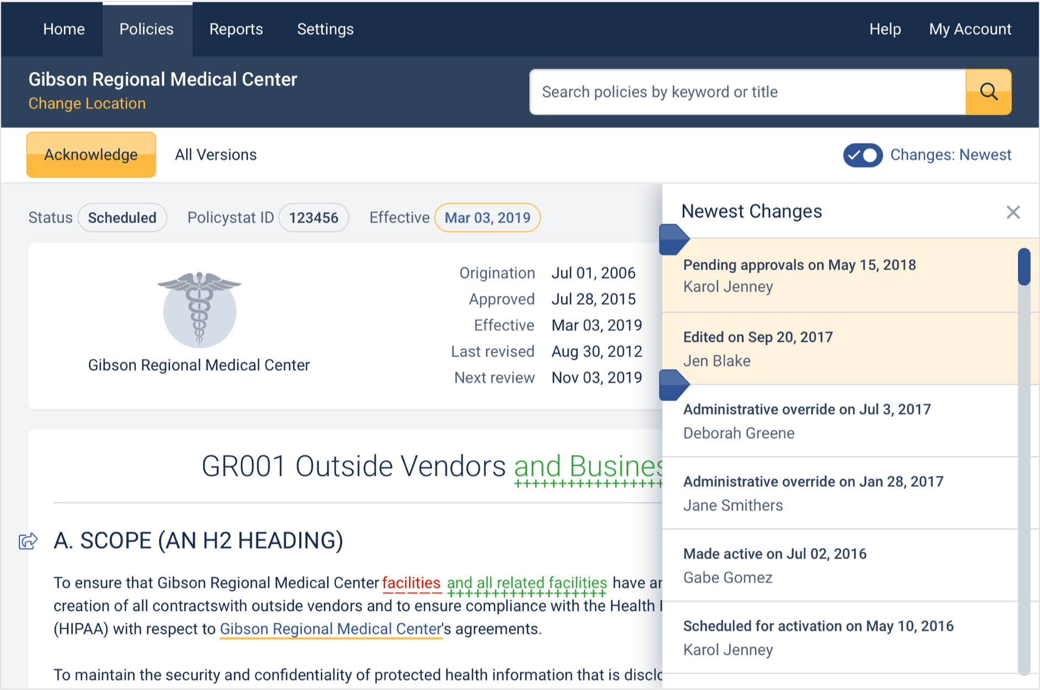
Task: Click the Last revised date Aug 30, 2012
Action: point(597,352)
